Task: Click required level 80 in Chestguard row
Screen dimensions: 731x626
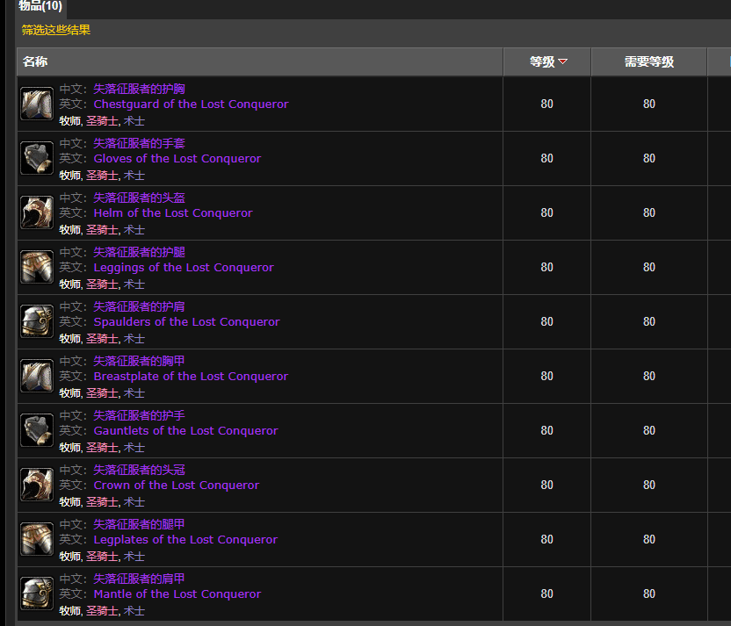Action: [x=649, y=104]
